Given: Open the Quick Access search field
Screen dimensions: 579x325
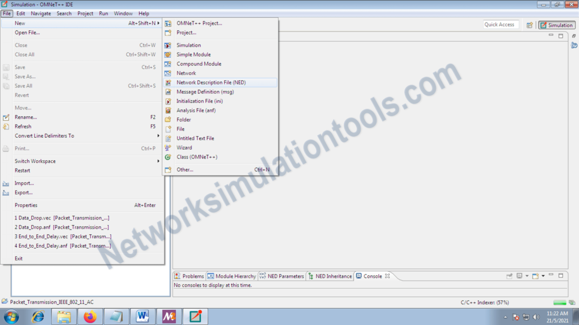Looking at the screenshot, I should pyautogui.click(x=500, y=24).
